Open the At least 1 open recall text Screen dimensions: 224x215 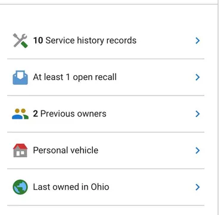pyautogui.click(x=75, y=77)
